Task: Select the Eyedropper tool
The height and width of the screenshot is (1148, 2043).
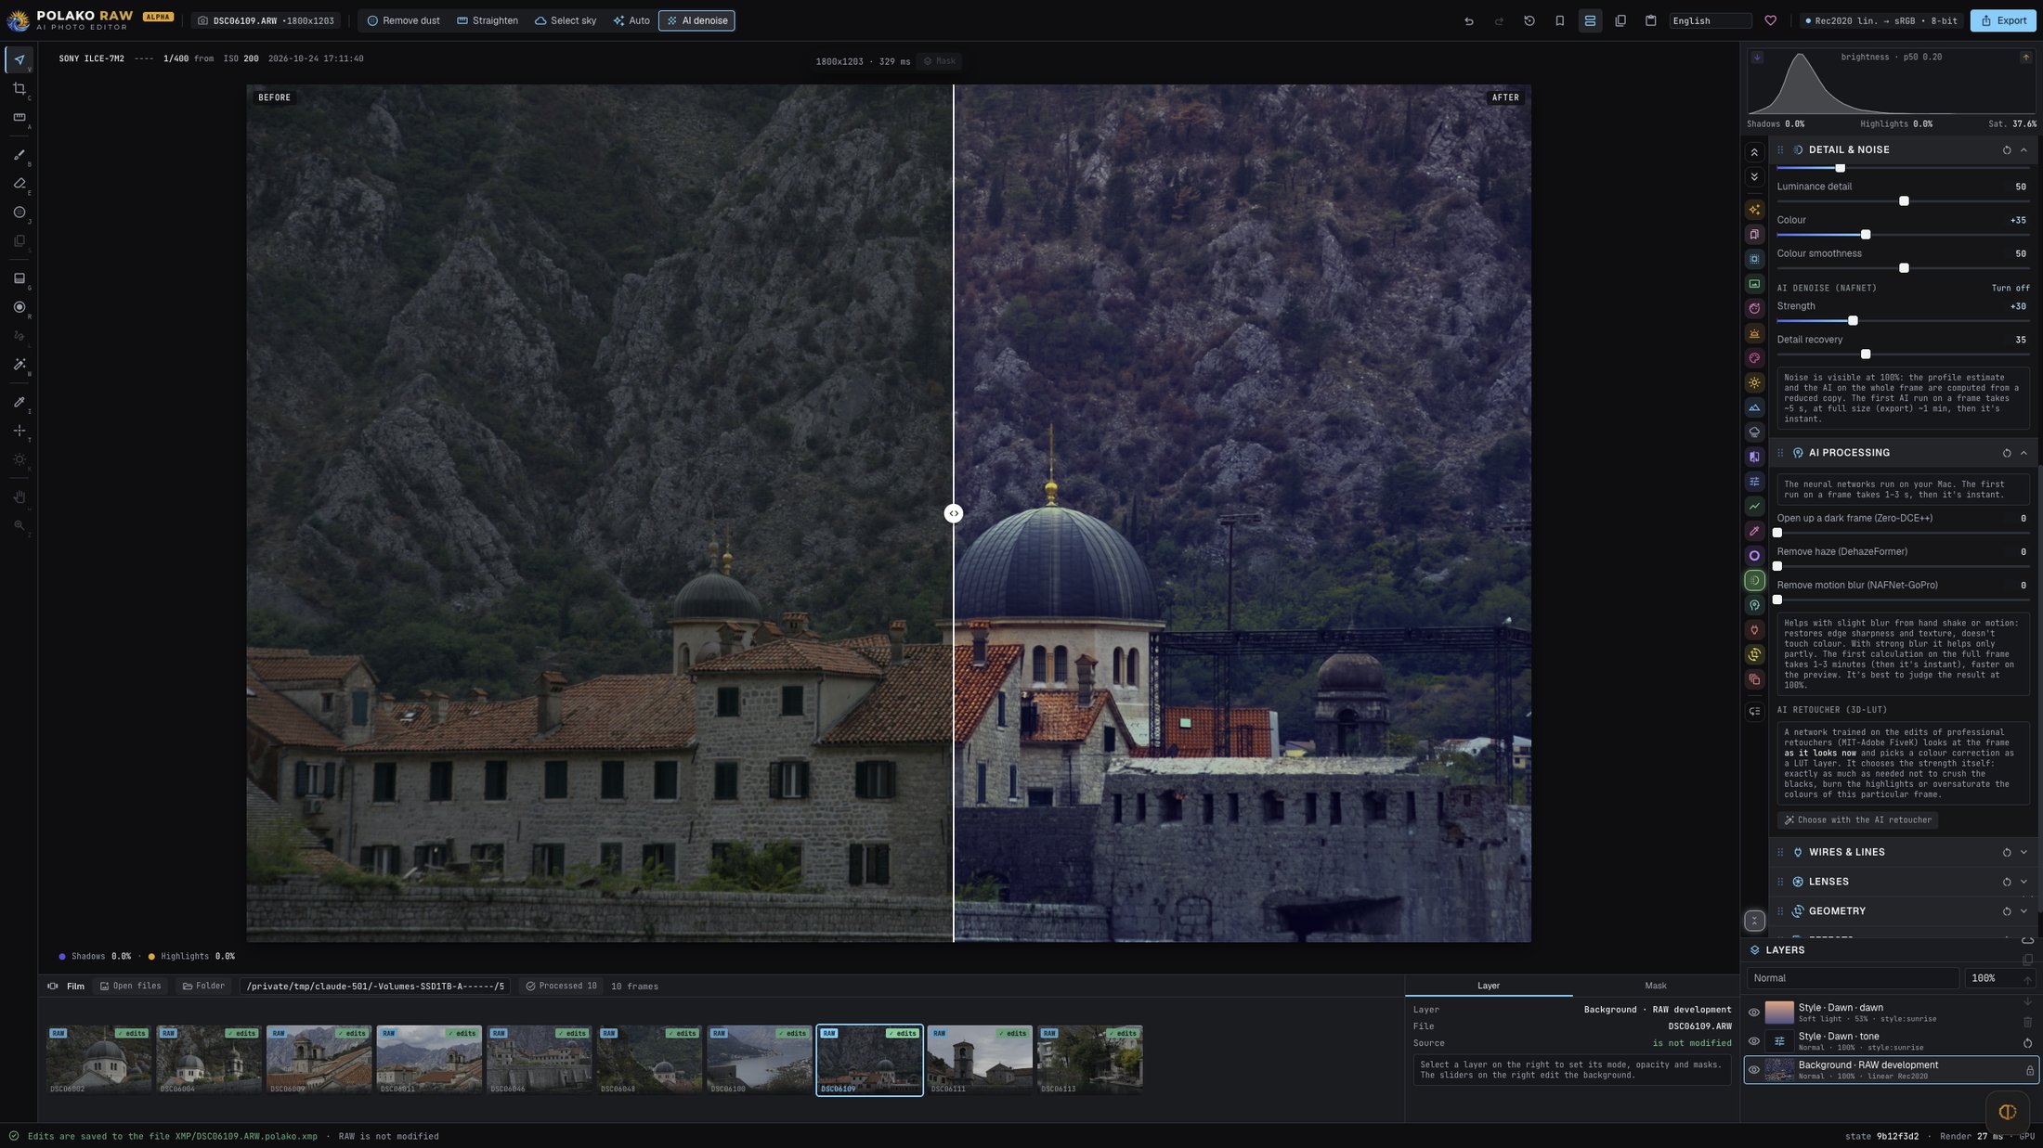Action: (19, 402)
